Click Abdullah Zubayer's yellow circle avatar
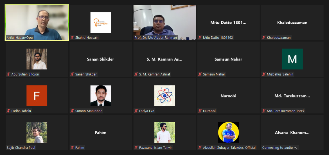Screen dimensions: 329x155 (229, 132)
